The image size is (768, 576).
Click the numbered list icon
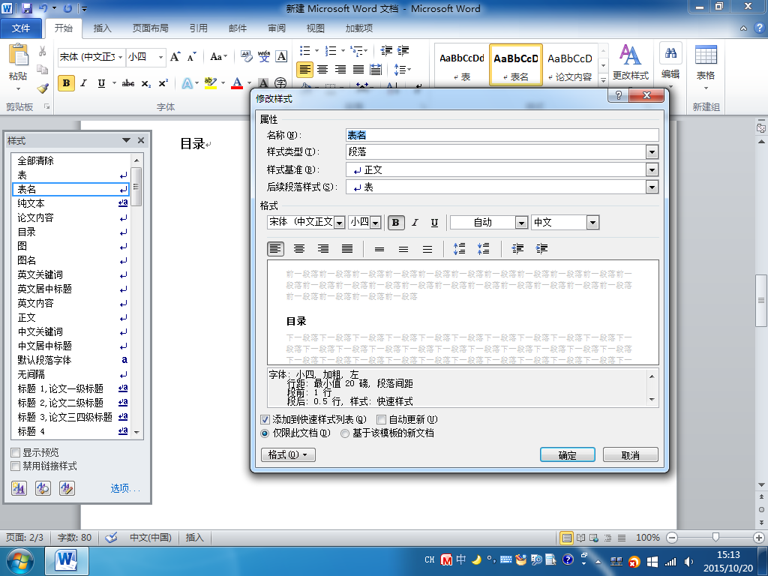(331, 50)
